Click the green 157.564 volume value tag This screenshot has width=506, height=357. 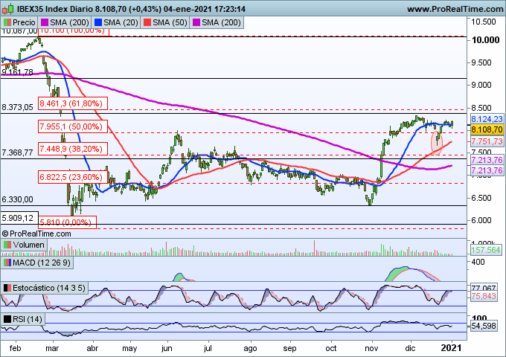coord(486,250)
